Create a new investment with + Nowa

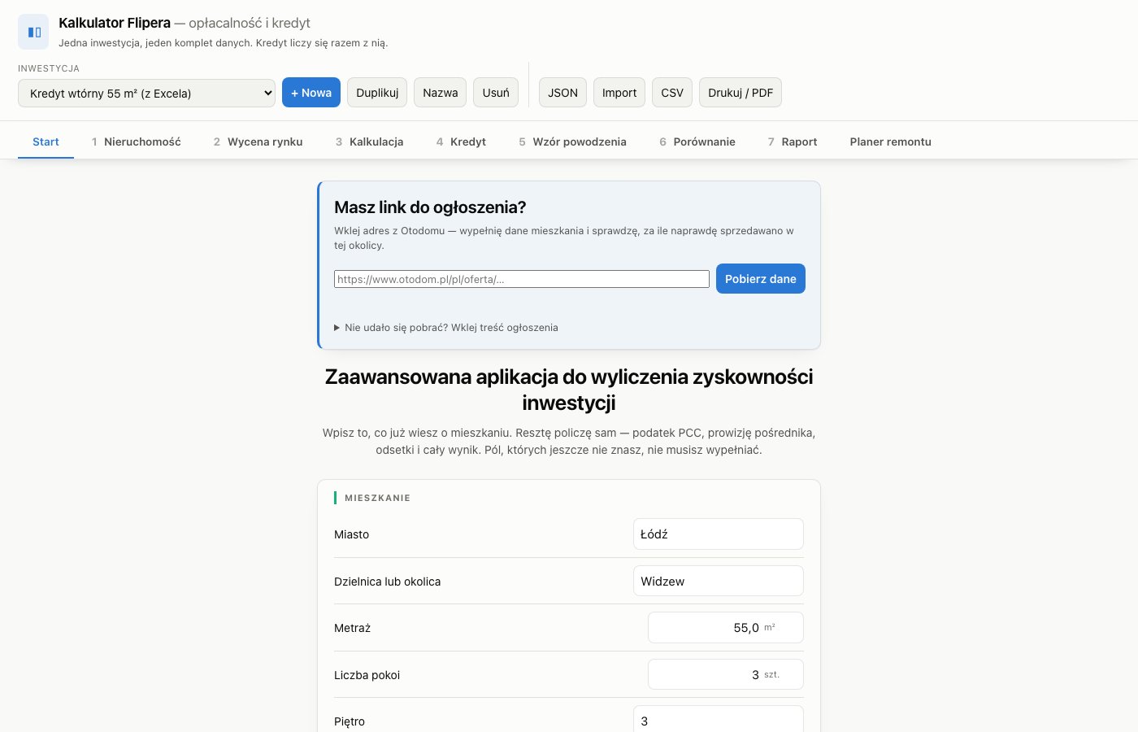311,93
